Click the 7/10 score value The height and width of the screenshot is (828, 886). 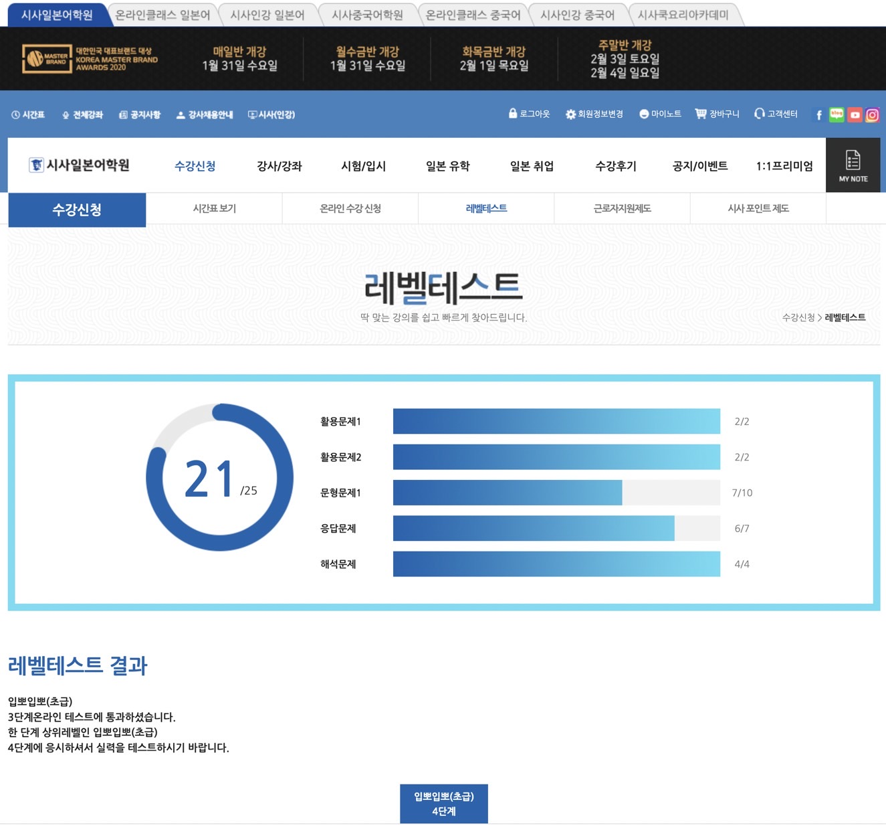point(742,493)
